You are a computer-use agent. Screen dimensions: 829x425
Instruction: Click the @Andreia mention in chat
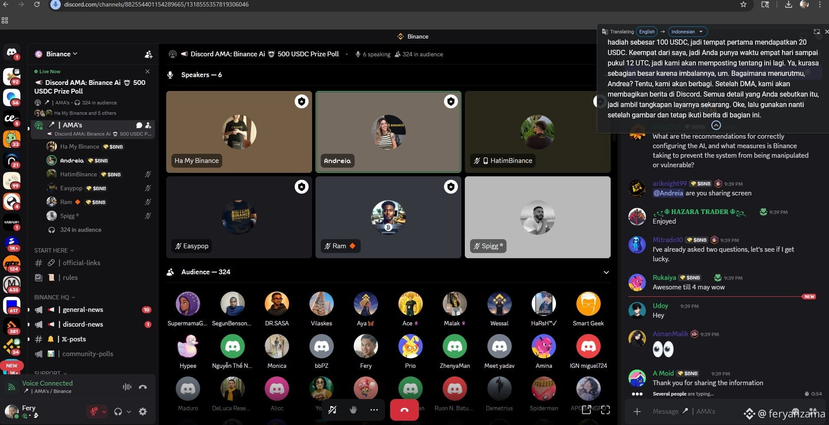[668, 193]
